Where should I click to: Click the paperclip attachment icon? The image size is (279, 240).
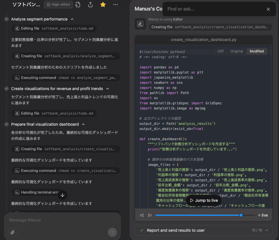click(13, 232)
